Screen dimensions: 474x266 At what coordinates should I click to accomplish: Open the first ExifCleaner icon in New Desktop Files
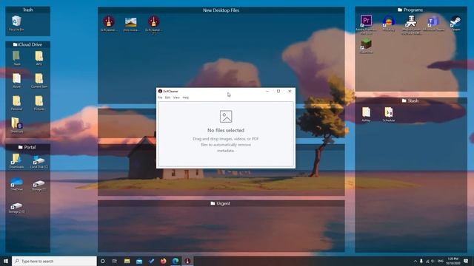point(109,24)
